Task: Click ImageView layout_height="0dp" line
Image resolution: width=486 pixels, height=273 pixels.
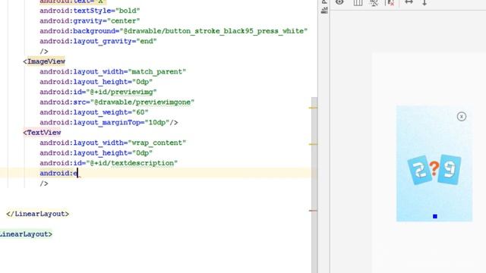Action: 96,82
